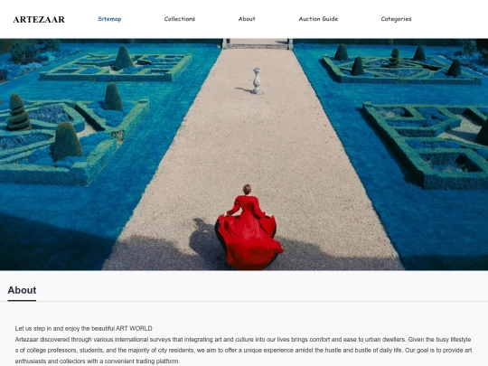Viewport: 488px width, 366px height.
Task: Click the ARTEZAAR logo
Action: tap(39, 19)
